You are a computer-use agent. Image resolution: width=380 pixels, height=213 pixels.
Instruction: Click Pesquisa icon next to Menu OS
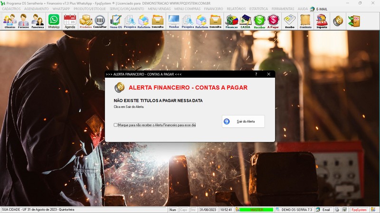click(130, 21)
